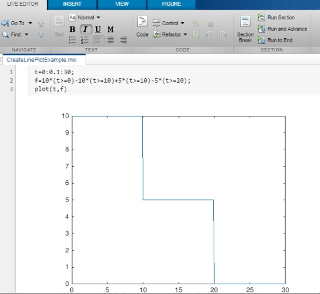320x294 pixels.
Task: Toggle monospace formatting
Action: tap(110, 29)
